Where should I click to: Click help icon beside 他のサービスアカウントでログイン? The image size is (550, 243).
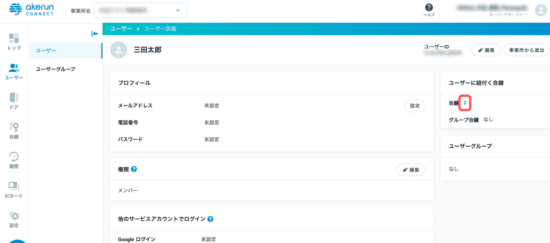[210, 219]
